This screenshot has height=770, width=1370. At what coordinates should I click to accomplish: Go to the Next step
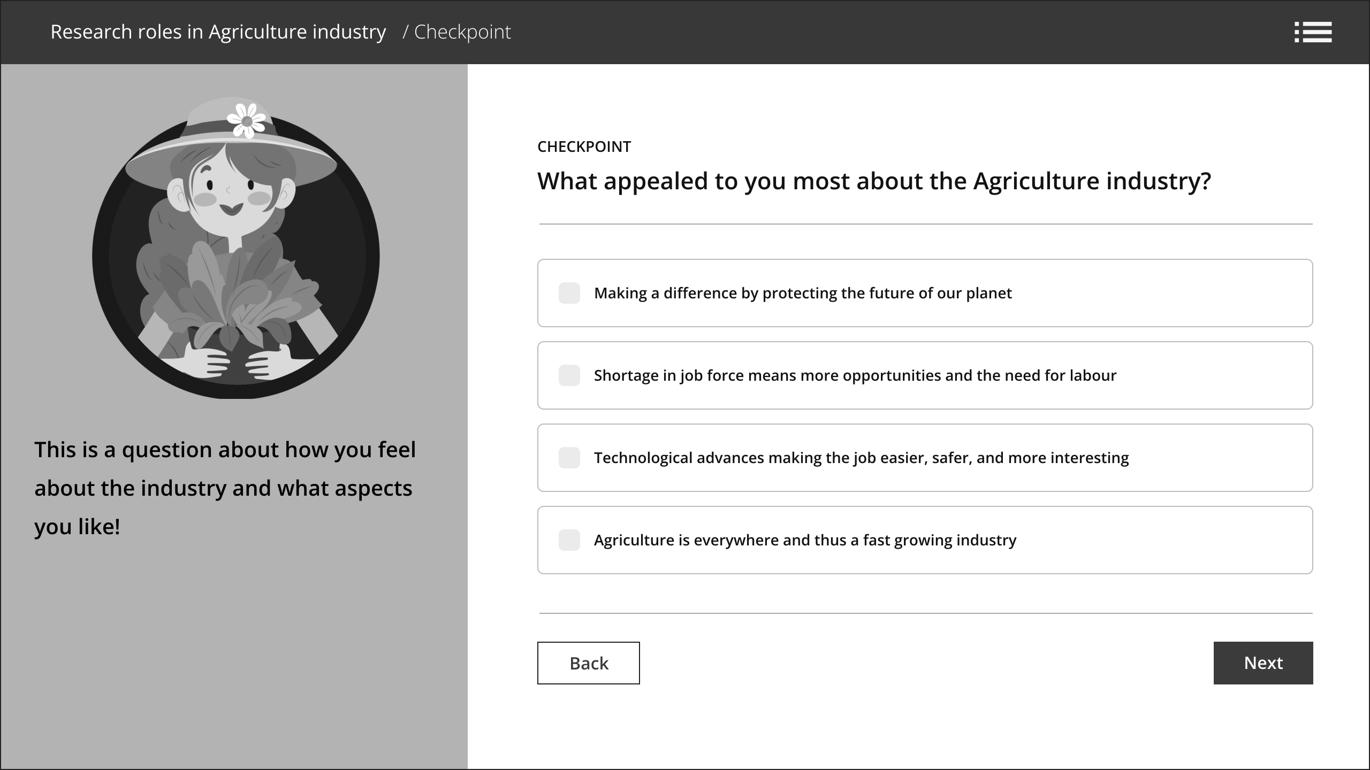1263,663
